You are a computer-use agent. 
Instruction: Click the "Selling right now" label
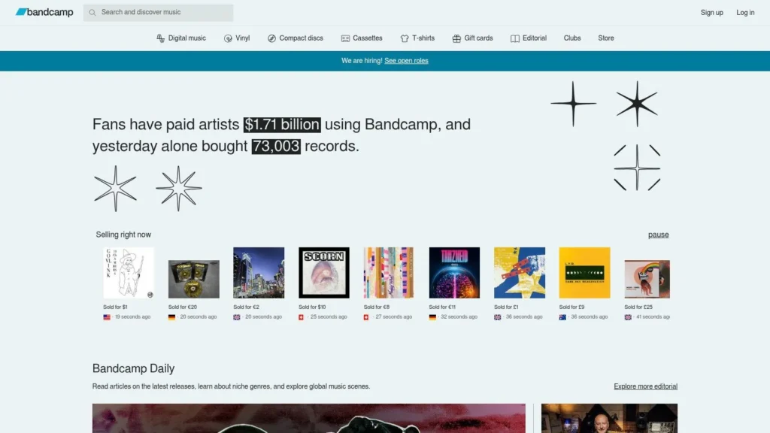pyautogui.click(x=123, y=235)
